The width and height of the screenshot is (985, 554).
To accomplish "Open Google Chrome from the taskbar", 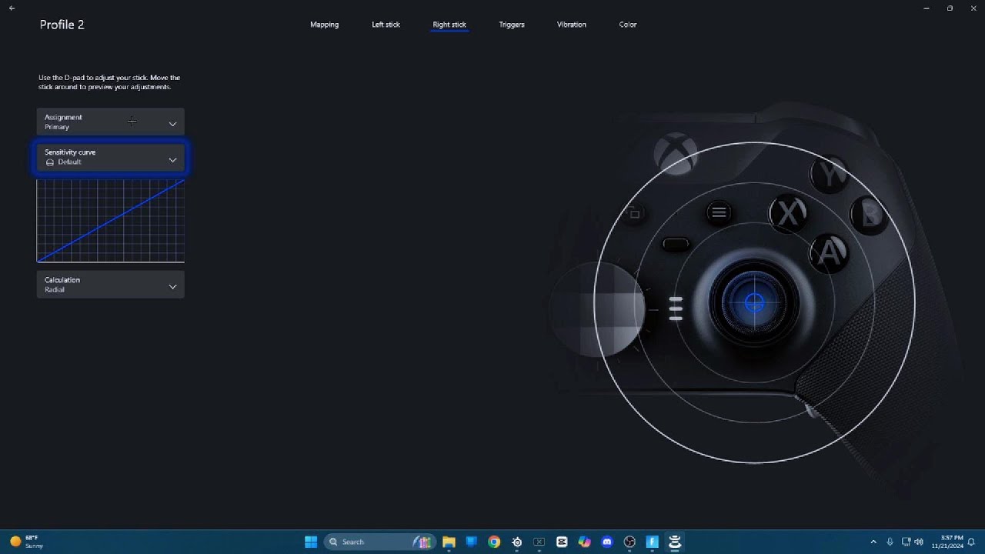I will point(494,542).
